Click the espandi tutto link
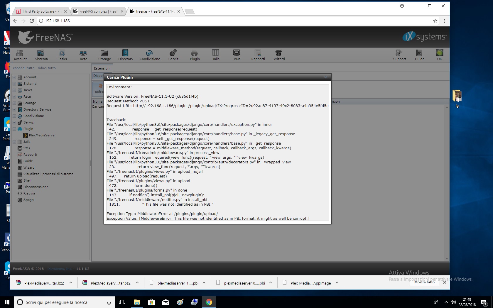The height and width of the screenshot is (308, 493). click(x=23, y=68)
